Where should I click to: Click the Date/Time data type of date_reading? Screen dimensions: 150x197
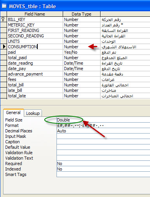coord(81,63)
